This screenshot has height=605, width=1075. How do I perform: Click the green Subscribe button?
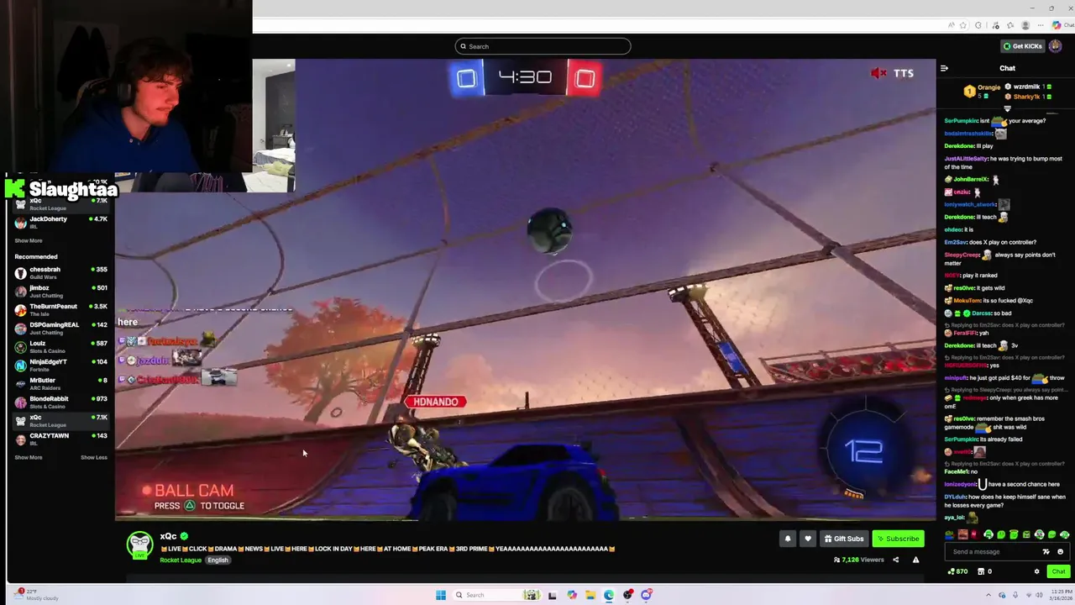[898, 539]
